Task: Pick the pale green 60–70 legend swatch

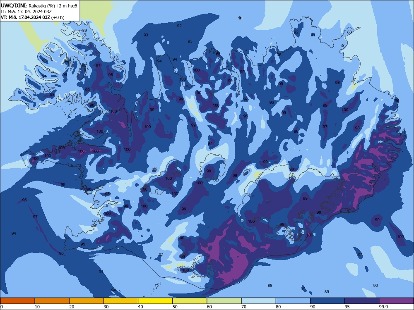Action: [x=224, y=301]
